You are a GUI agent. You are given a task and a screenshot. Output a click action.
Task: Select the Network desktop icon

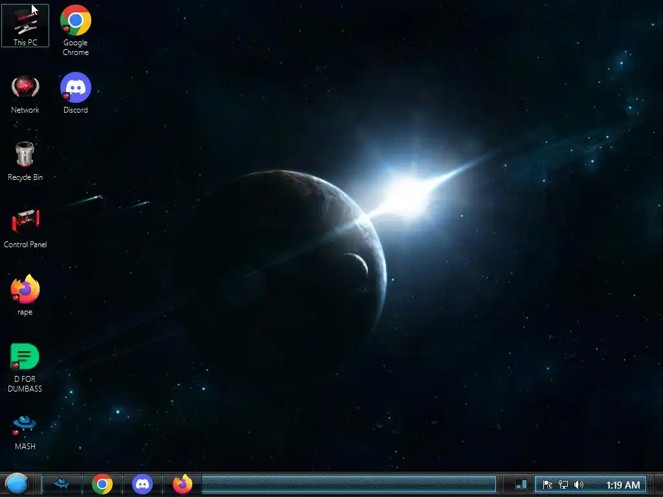[25, 94]
